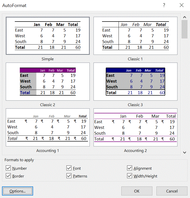Cancel the AutoFormat dialog

(x=172, y=191)
